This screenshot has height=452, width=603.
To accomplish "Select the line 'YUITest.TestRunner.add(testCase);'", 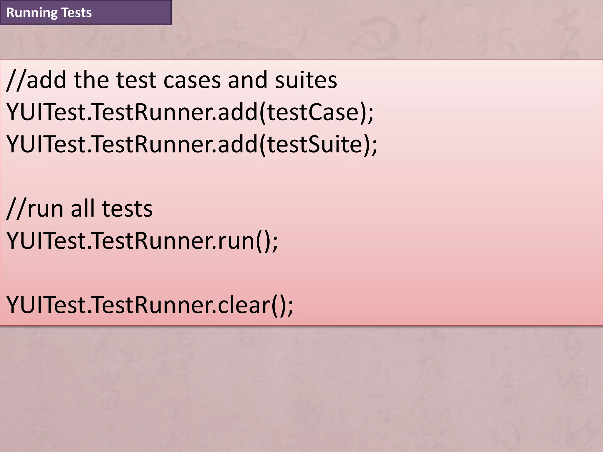I will point(190,112).
